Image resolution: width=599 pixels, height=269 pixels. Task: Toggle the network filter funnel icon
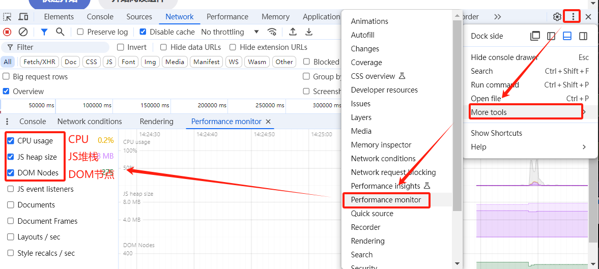(x=44, y=32)
